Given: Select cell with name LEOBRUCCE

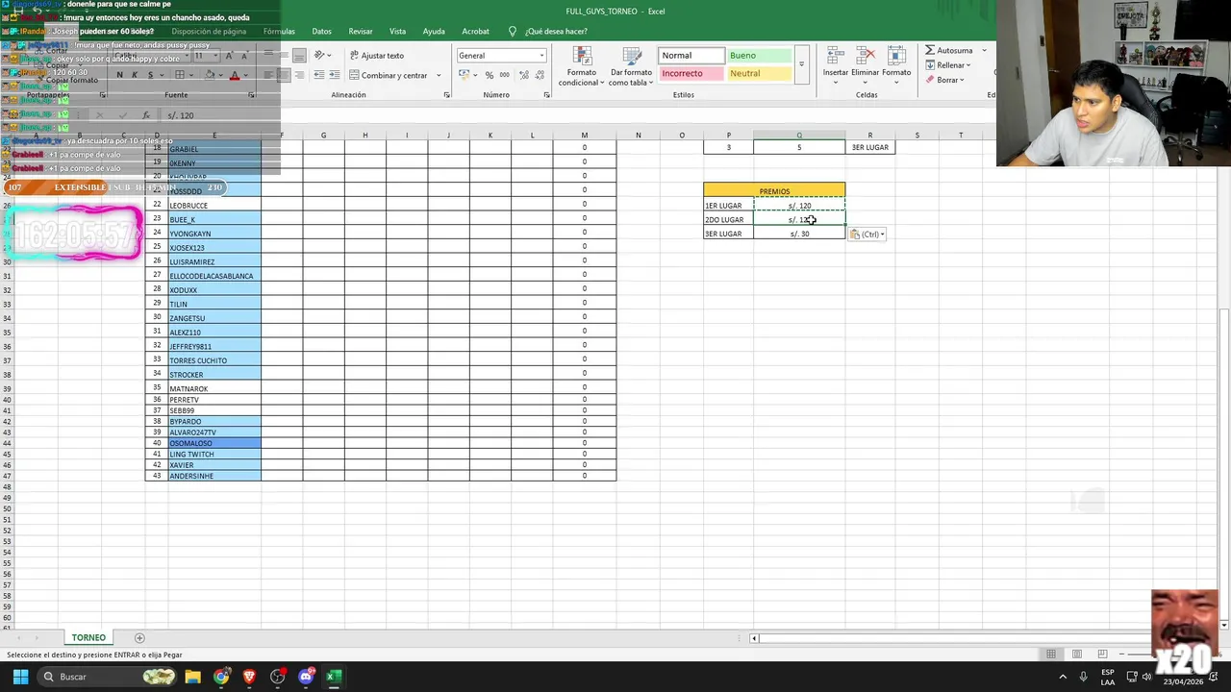Looking at the screenshot, I should pos(214,205).
